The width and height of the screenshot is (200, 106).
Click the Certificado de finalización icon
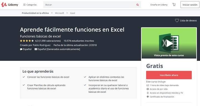point(148,97)
